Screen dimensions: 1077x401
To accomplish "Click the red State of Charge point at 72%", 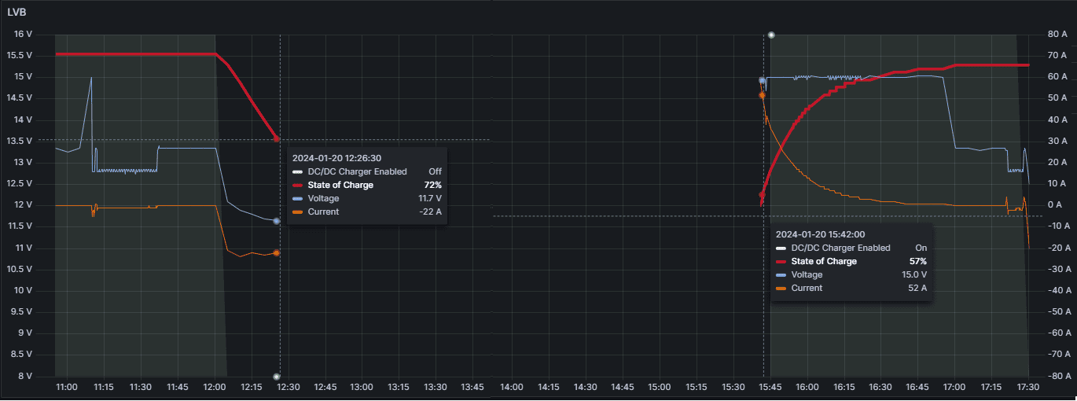I will pyautogui.click(x=277, y=139).
